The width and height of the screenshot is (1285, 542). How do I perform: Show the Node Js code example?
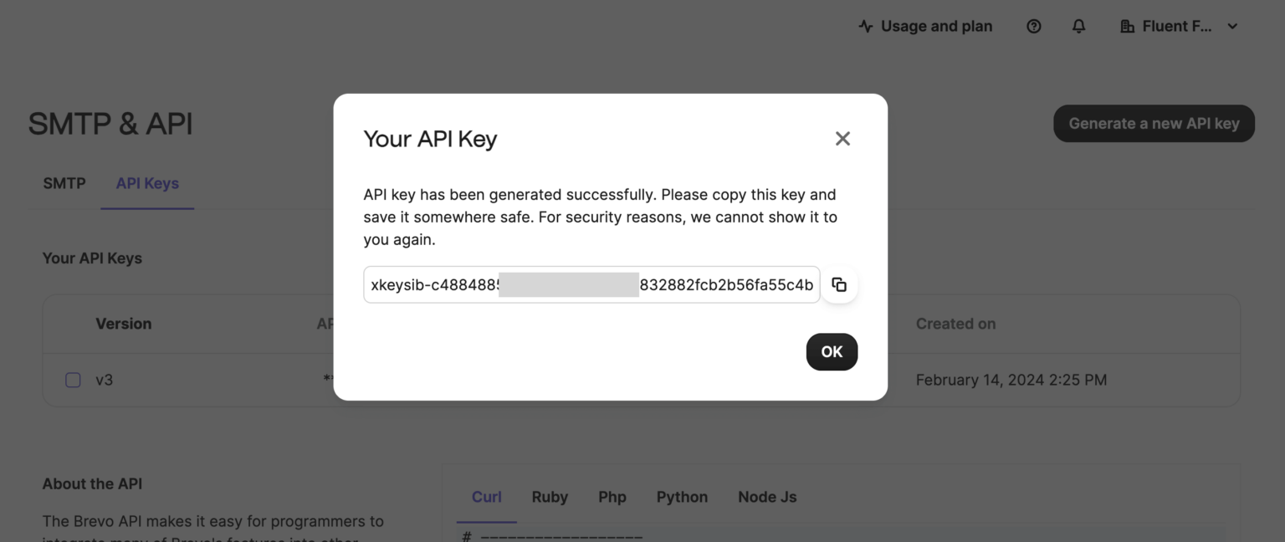[766, 496]
